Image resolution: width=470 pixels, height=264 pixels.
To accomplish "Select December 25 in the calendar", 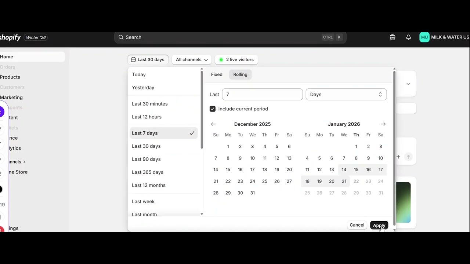I will 265,181.
